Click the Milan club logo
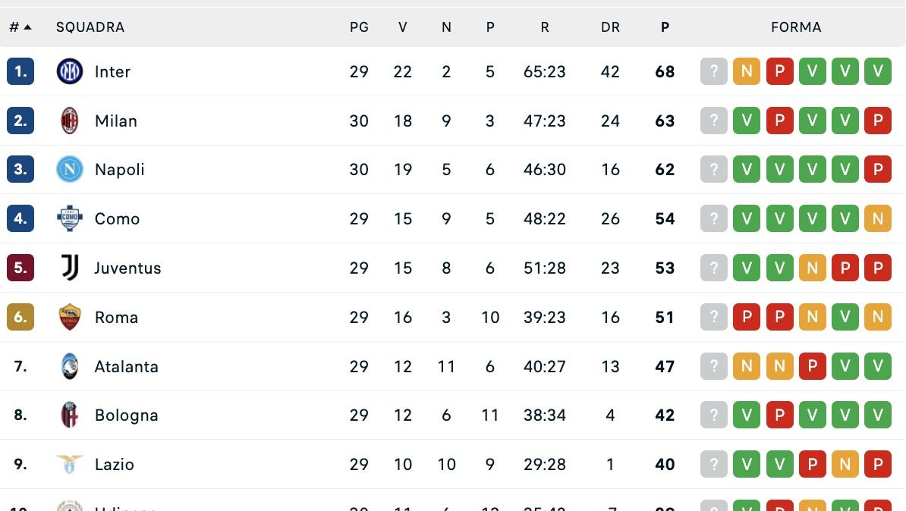Screen dimensions: 906x511 click(x=69, y=121)
